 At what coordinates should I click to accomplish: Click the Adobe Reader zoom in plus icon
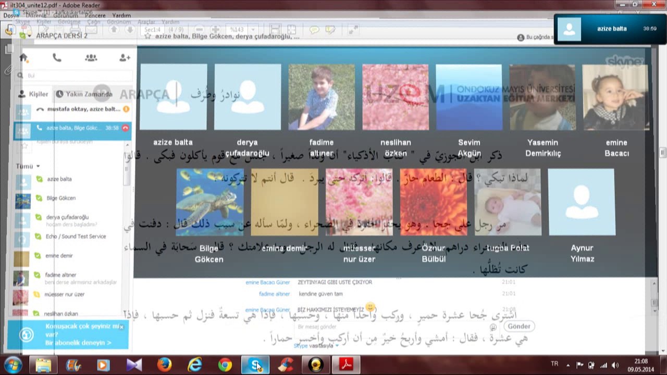point(215,30)
